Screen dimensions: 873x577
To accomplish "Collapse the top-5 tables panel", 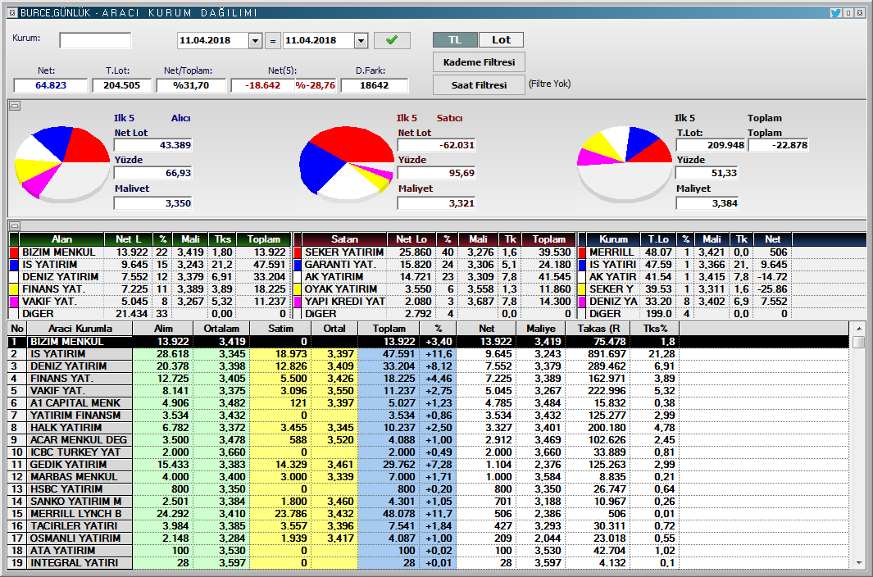I will click(15, 225).
